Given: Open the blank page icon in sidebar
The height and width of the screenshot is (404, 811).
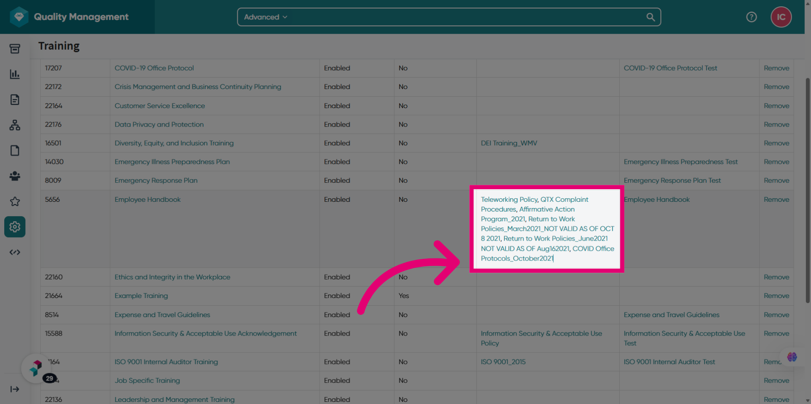Looking at the screenshot, I should tap(15, 151).
